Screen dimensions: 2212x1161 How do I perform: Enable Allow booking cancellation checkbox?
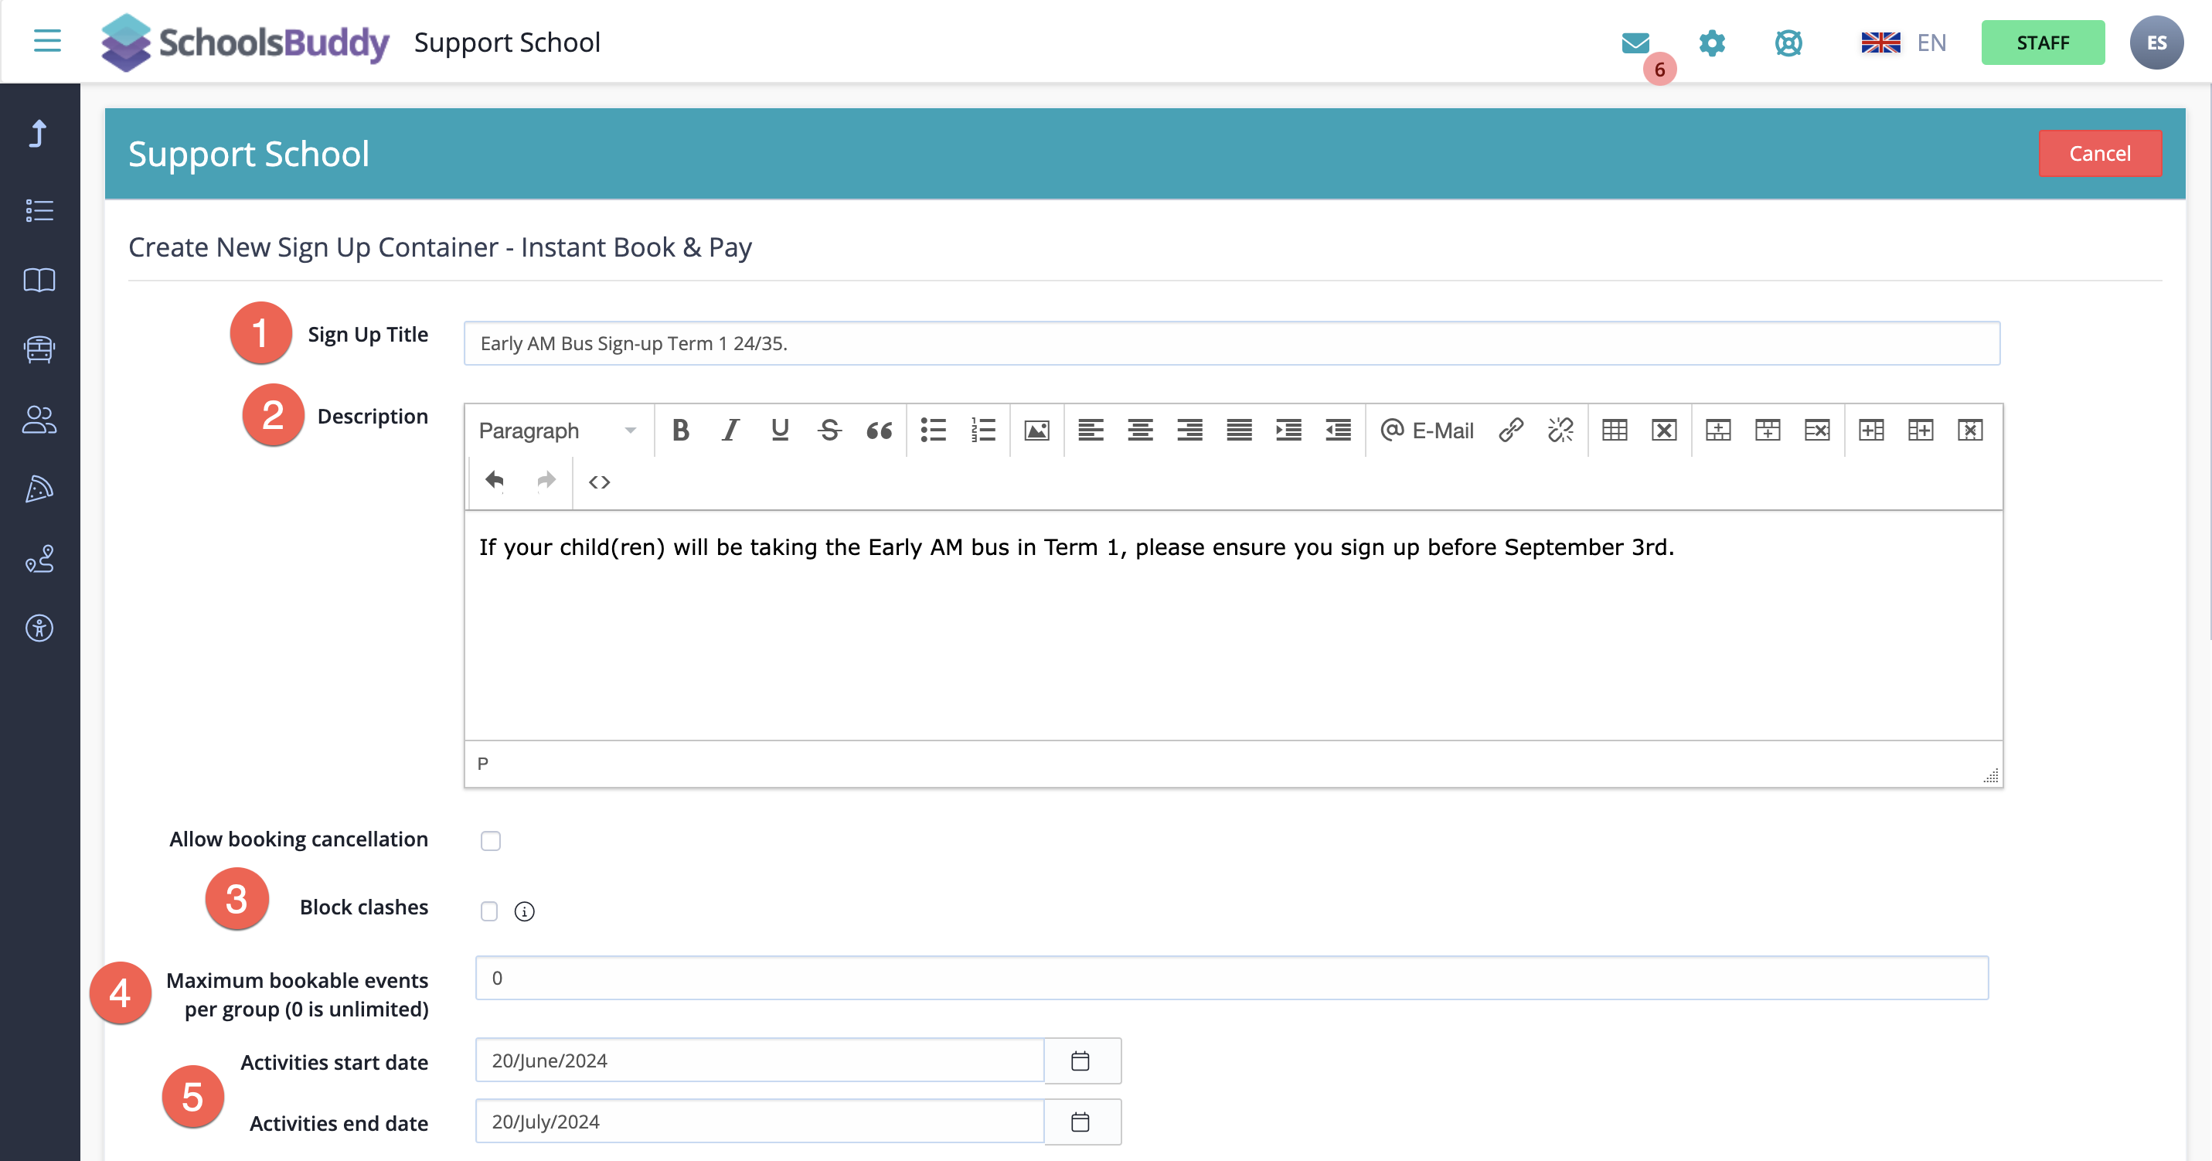(490, 841)
